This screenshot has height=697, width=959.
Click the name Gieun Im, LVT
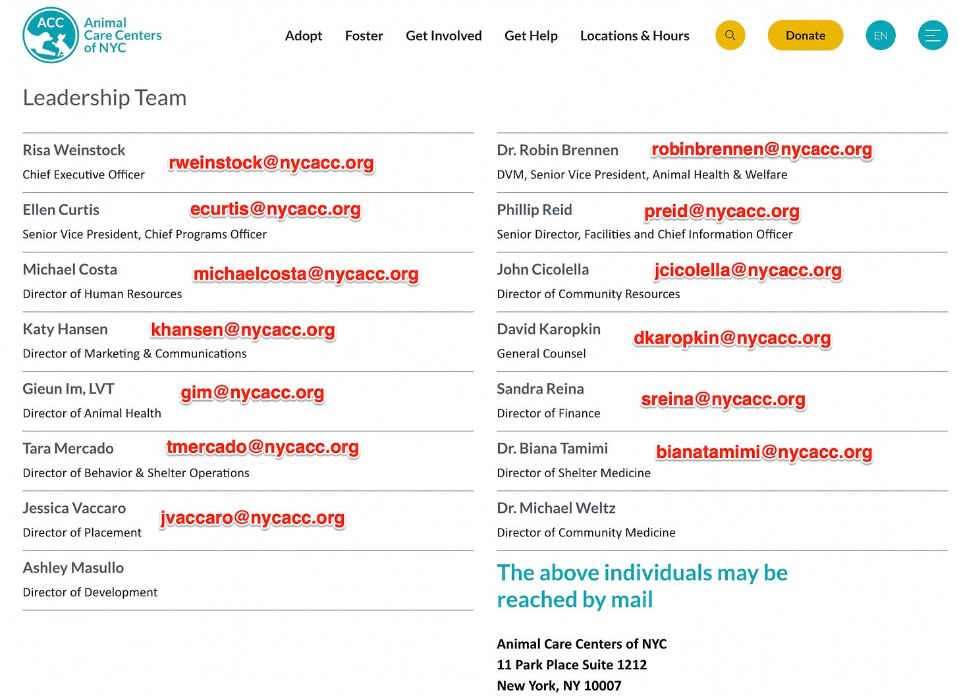(x=68, y=389)
